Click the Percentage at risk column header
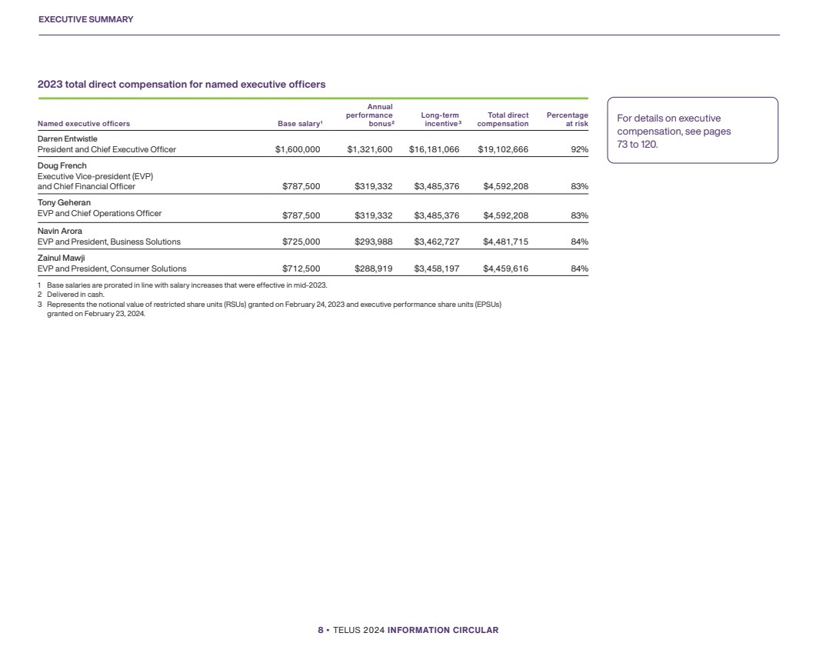Image resolution: width=836 pixels, height=653 pixels. click(x=567, y=119)
